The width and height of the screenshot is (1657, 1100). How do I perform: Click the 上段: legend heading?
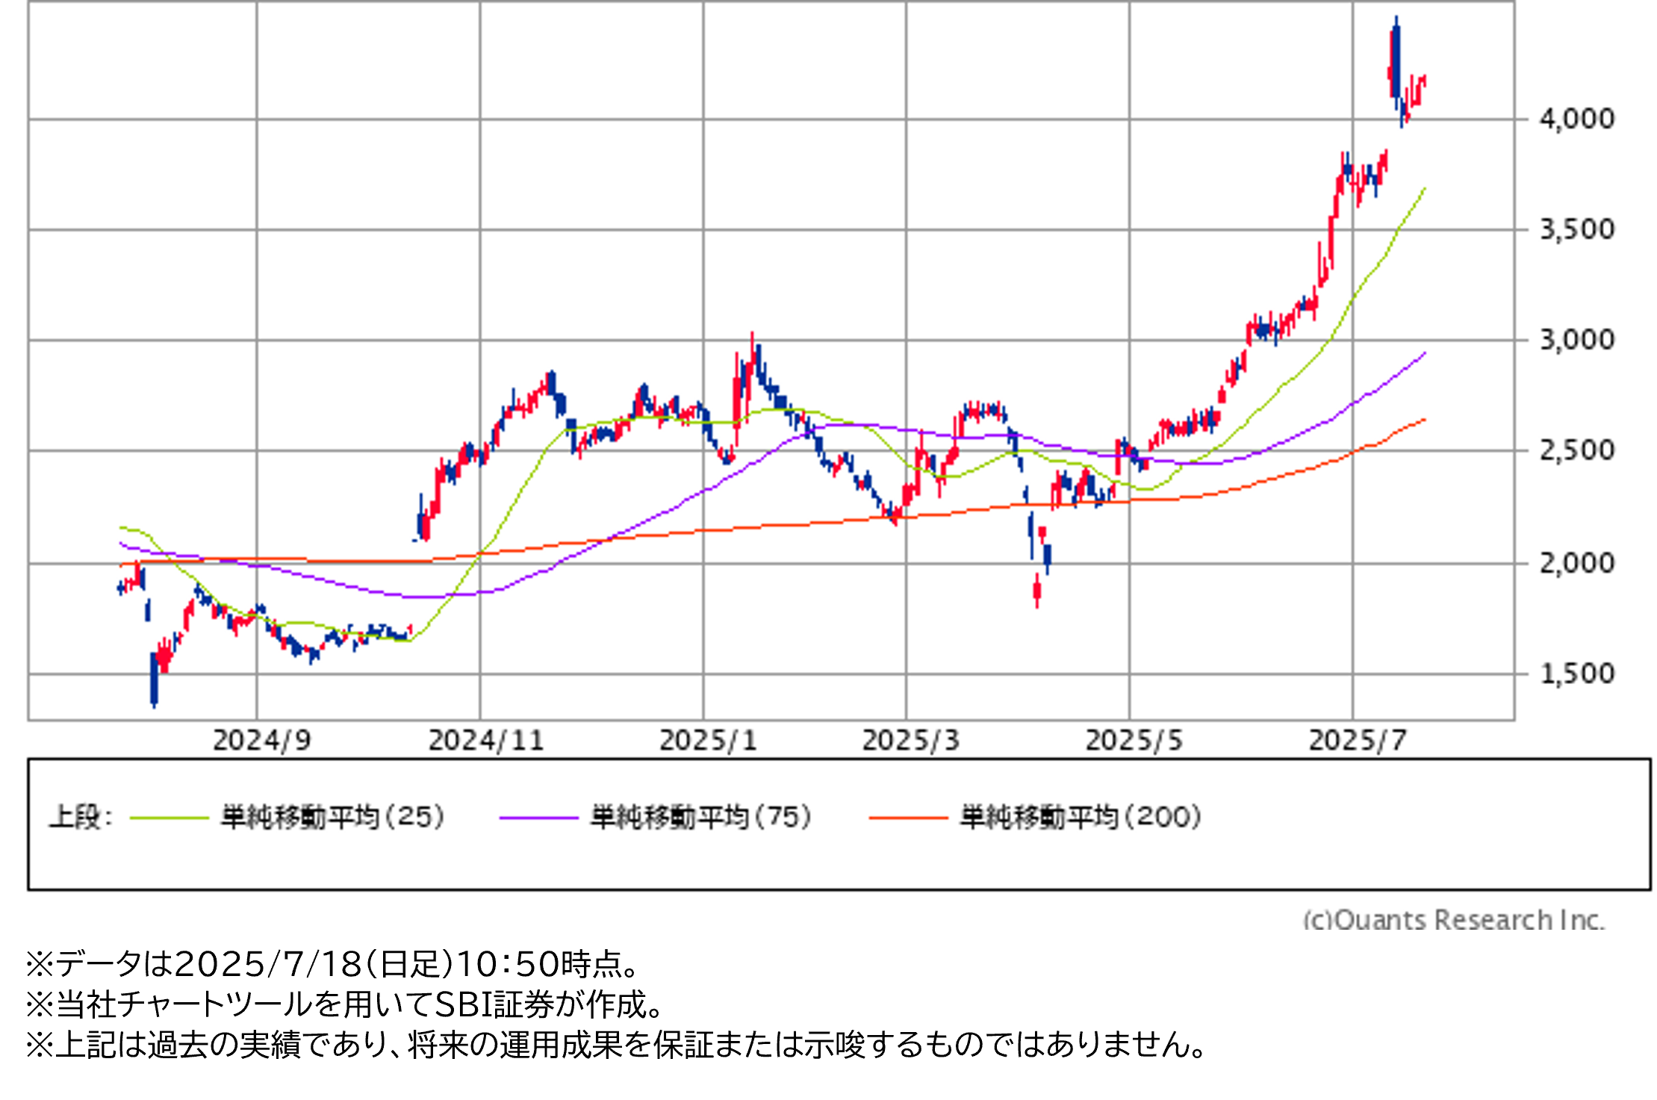point(81,816)
